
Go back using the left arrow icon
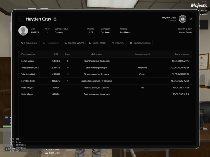(21, 19)
